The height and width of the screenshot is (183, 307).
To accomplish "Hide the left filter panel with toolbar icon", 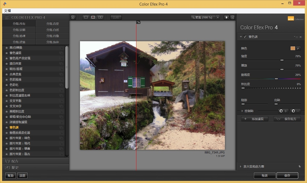I will [73, 17].
